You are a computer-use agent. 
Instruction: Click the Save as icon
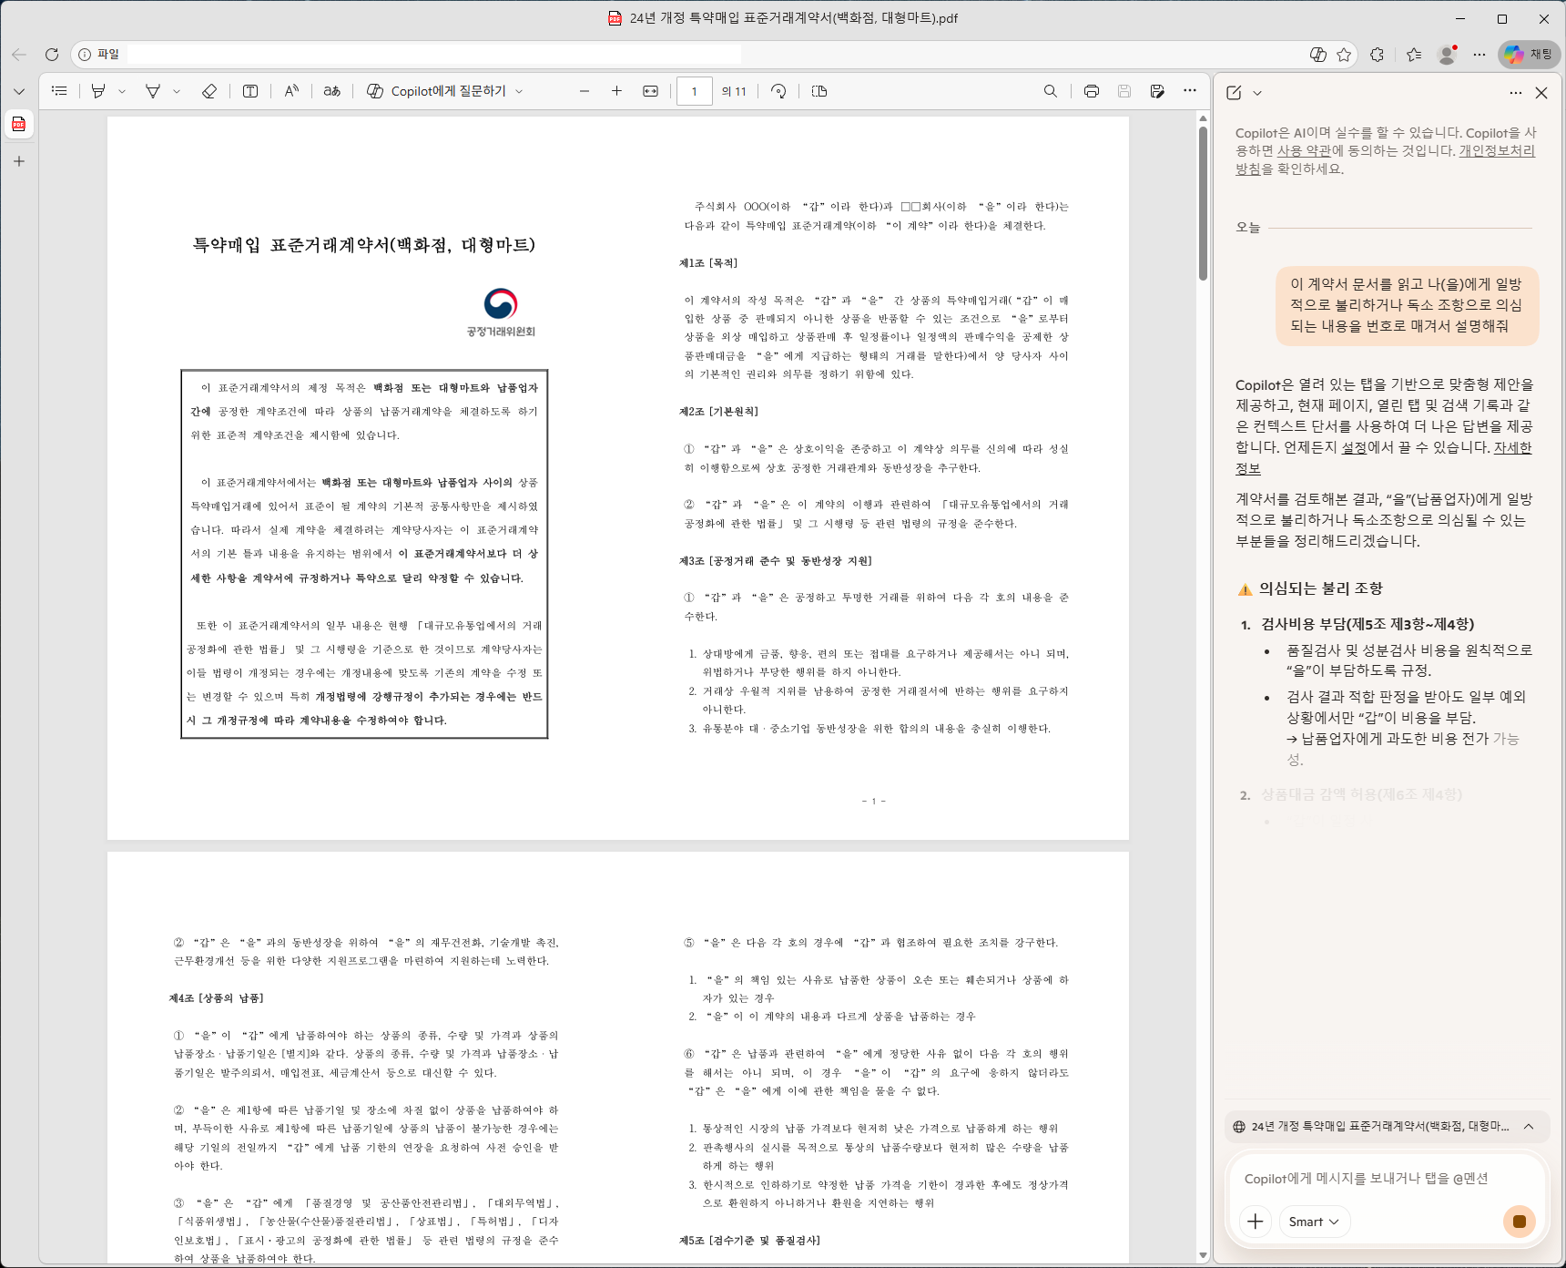click(1157, 91)
